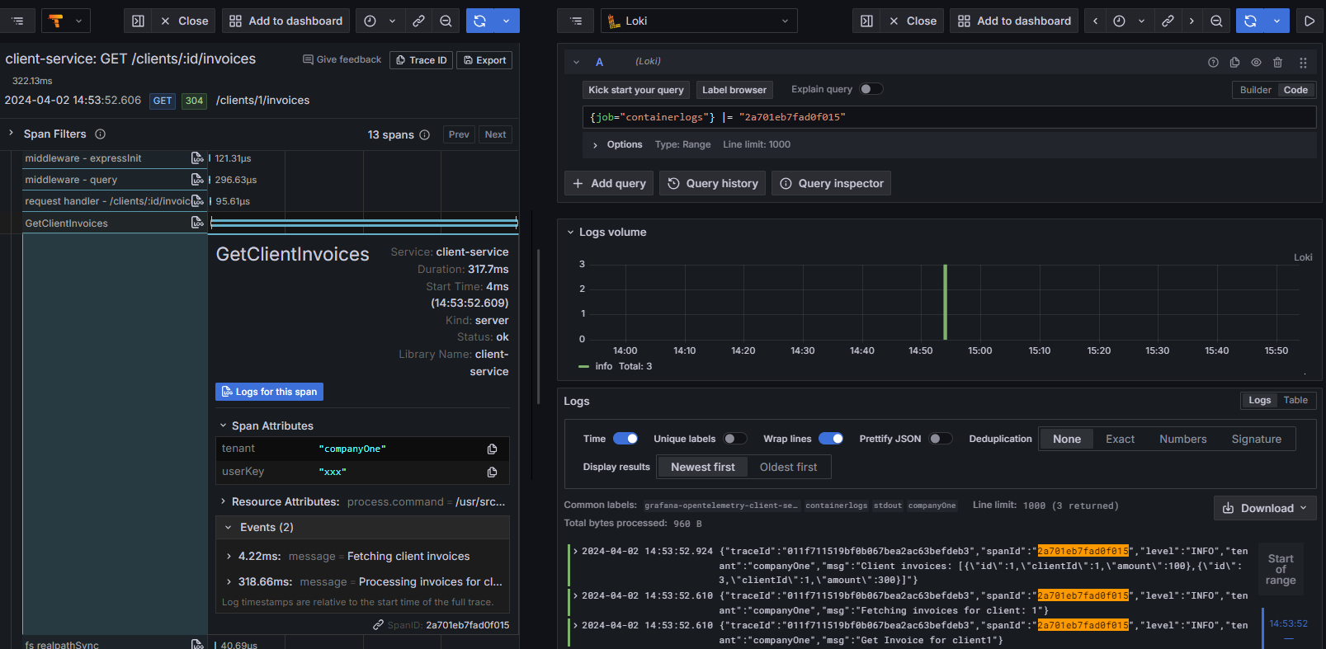
Task: Click Trace ID copy button
Action: tap(421, 60)
